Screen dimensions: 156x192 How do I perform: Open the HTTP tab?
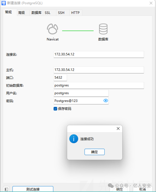(75, 13)
